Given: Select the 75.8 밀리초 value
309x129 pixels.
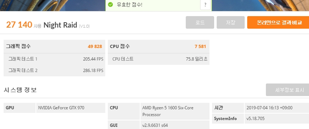Looking at the screenshot, I should pyautogui.click(x=197, y=59).
